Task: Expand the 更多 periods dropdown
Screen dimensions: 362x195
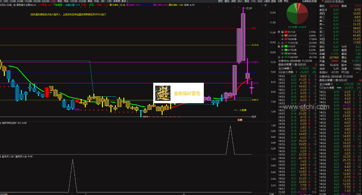Action: tap(125, 1)
